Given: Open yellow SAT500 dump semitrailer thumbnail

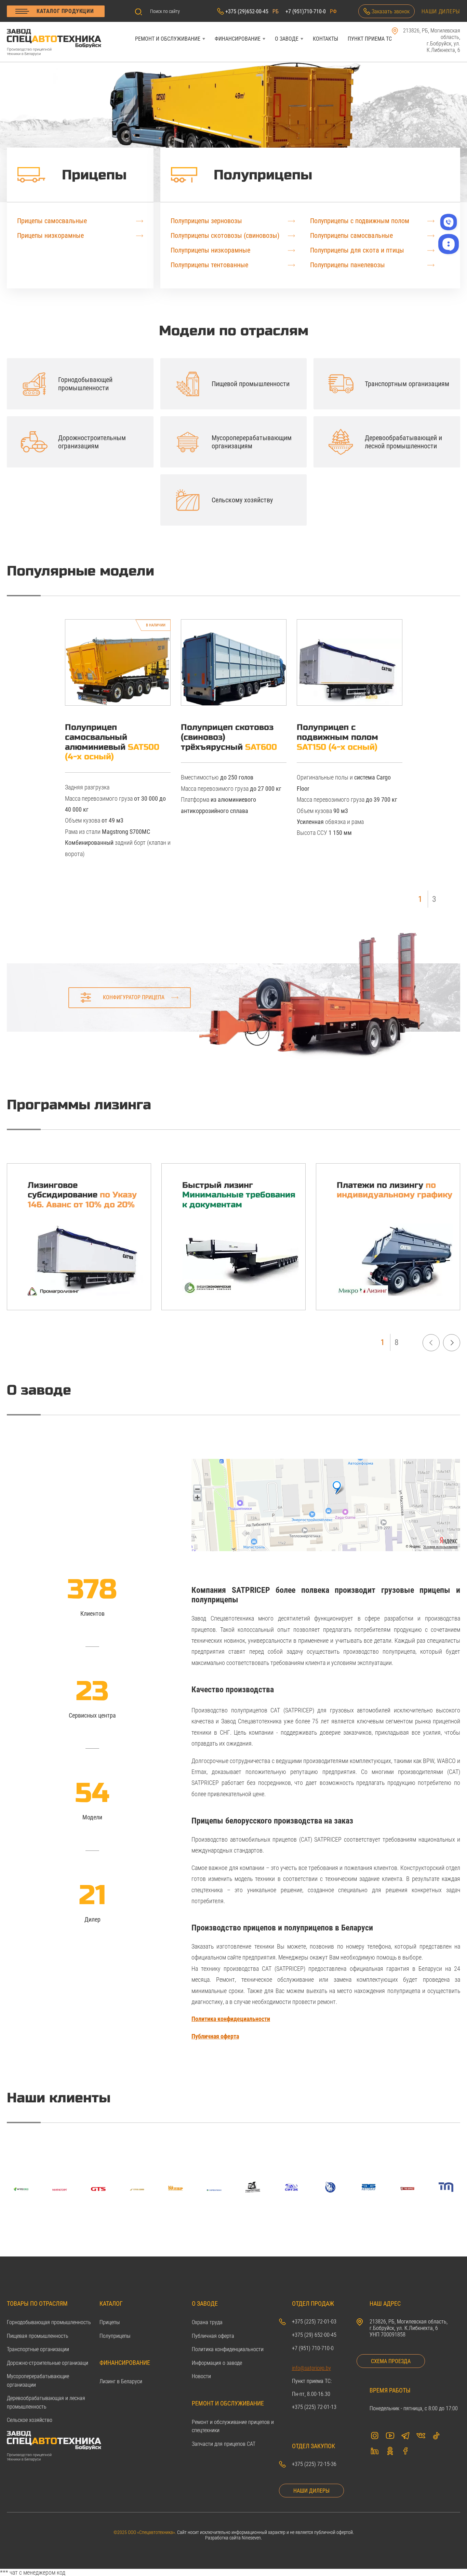Looking at the screenshot, I should click(118, 662).
